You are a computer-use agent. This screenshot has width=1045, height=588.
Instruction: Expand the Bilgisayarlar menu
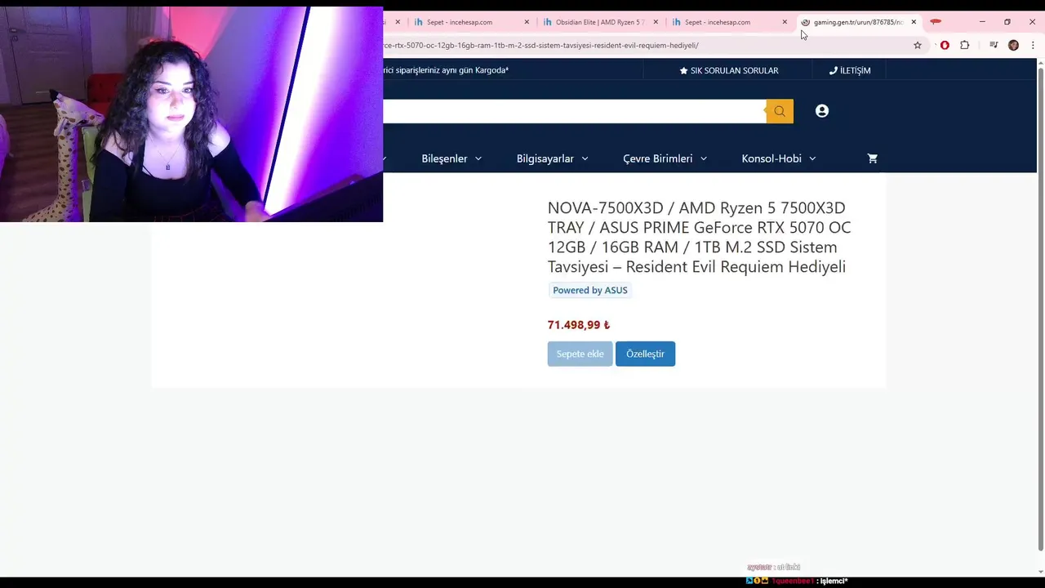[552, 158]
